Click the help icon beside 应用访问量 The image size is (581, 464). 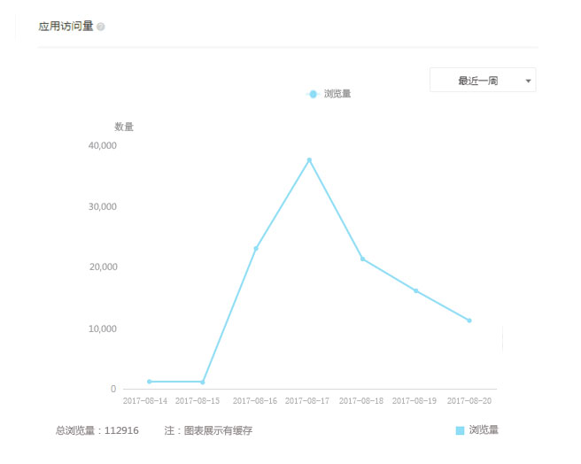point(100,27)
